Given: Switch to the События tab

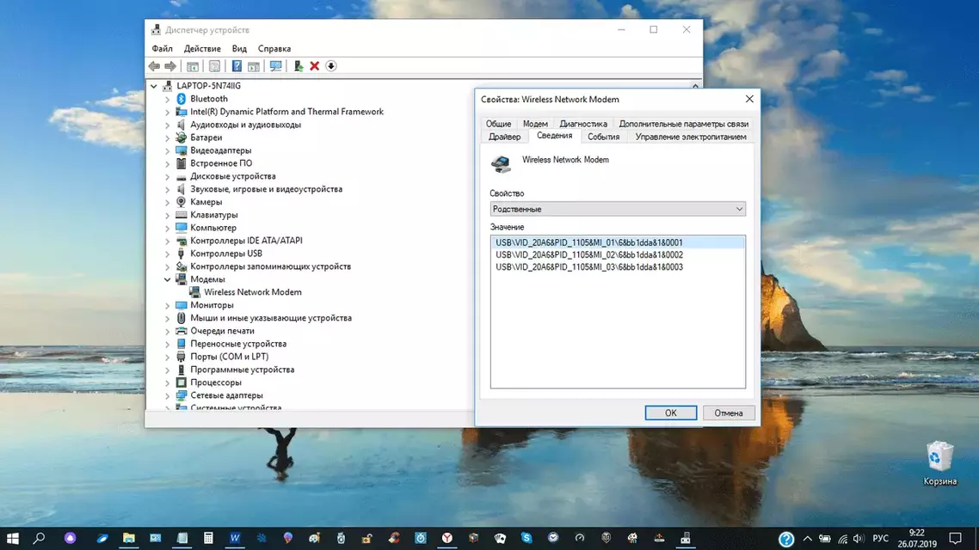Looking at the screenshot, I should [603, 136].
